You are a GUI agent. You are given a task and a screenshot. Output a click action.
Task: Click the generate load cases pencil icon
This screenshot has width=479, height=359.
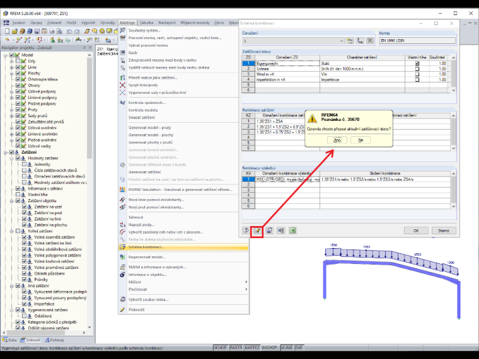tap(258, 231)
